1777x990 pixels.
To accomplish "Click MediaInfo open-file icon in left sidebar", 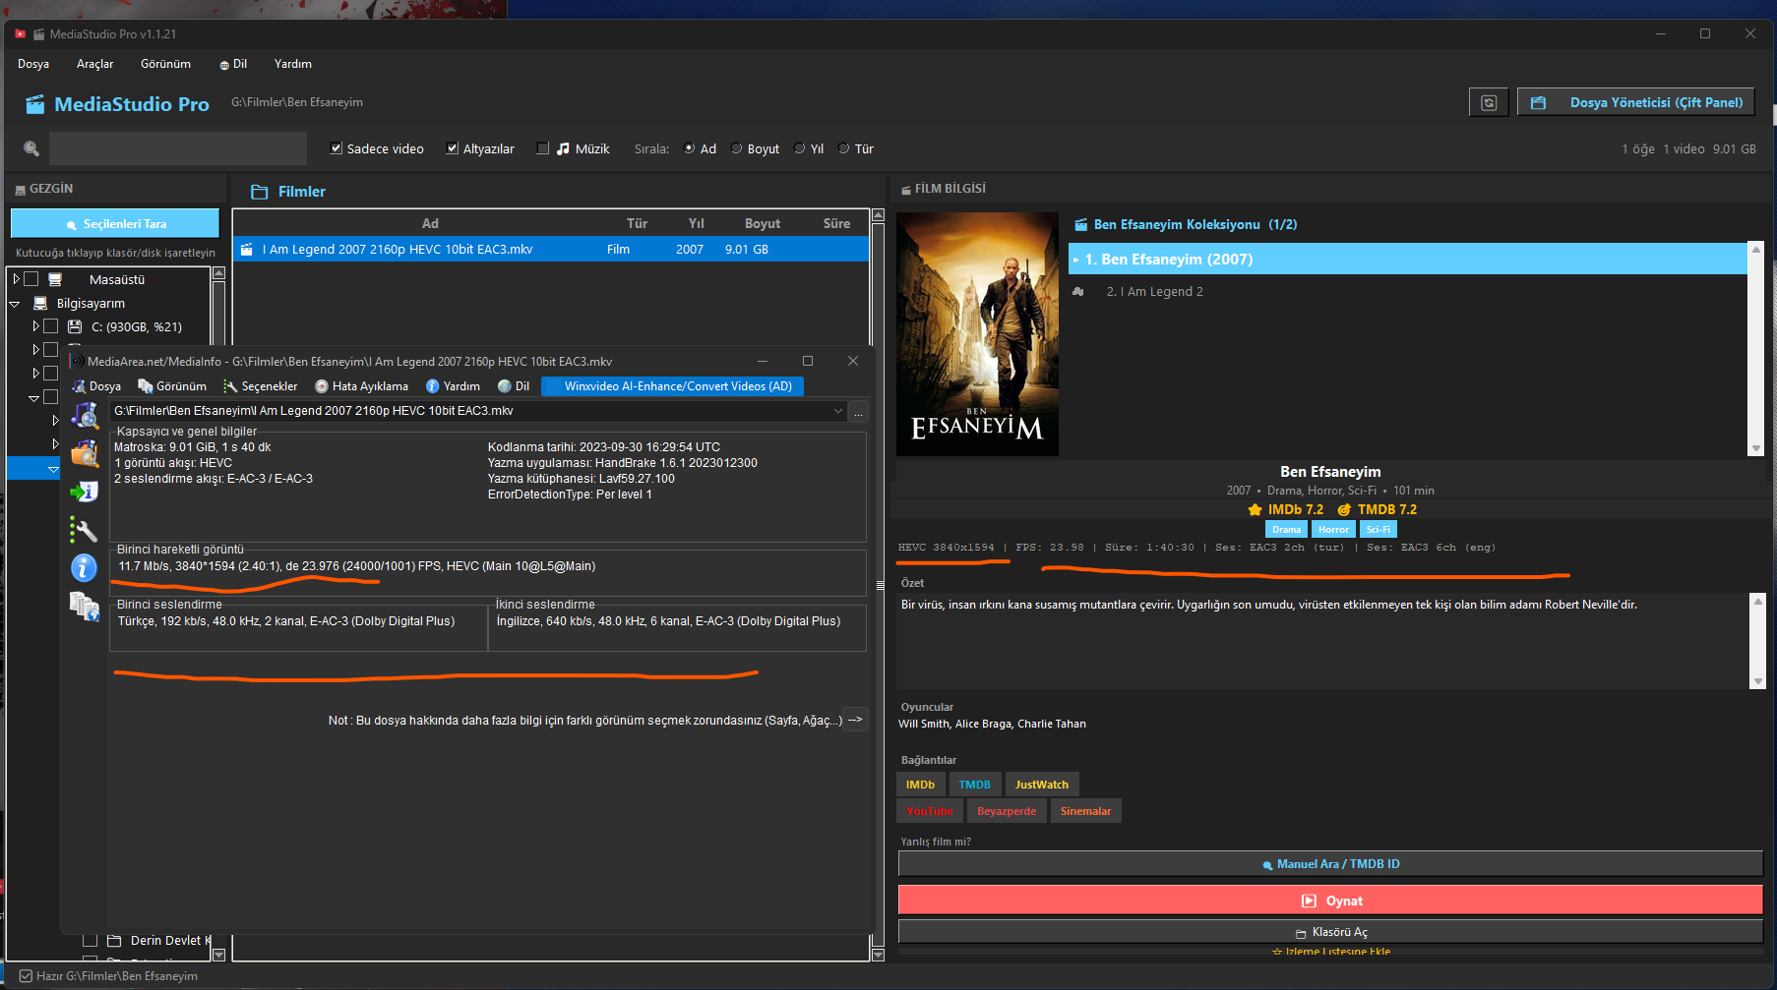I will 85,416.
